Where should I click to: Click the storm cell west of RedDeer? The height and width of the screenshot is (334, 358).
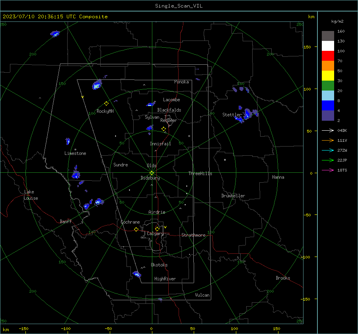[x=150, y=127]
